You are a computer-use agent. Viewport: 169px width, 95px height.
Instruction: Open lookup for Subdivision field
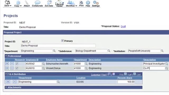pos(109,51)
